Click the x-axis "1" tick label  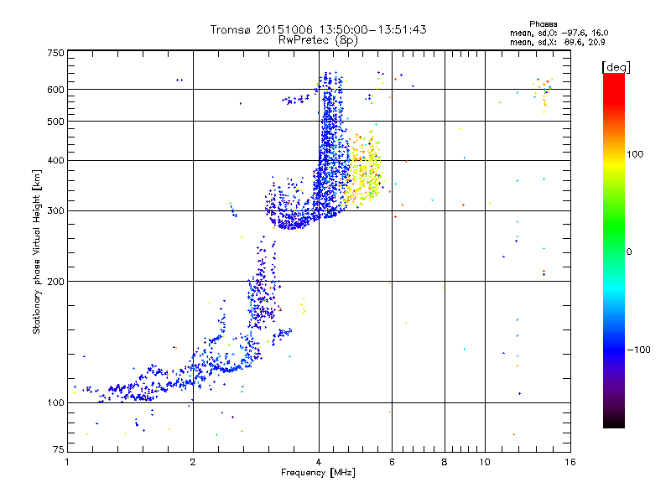pos(67,462)
